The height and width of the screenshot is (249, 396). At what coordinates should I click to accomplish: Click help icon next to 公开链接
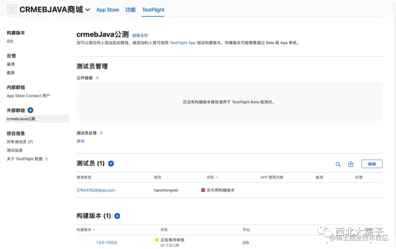click(97, 78)
